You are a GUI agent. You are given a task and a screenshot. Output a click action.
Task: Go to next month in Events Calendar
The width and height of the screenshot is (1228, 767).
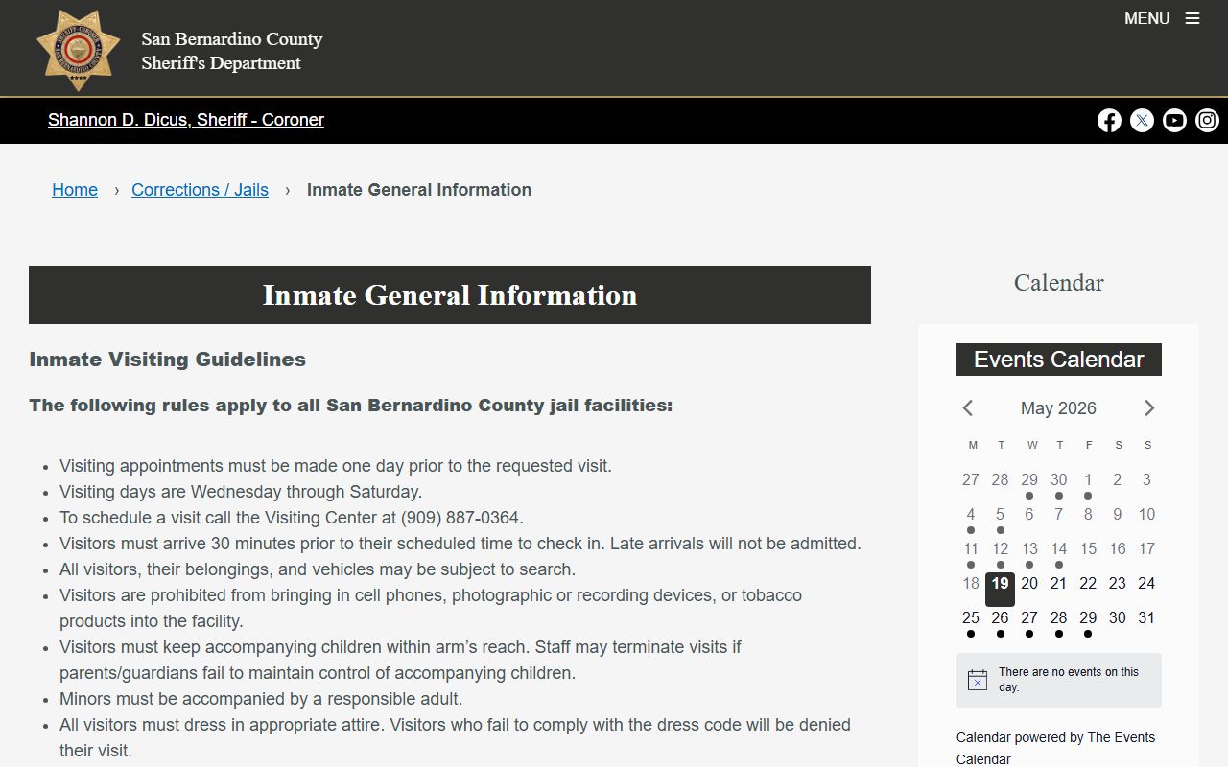(x=1149, y=408)
